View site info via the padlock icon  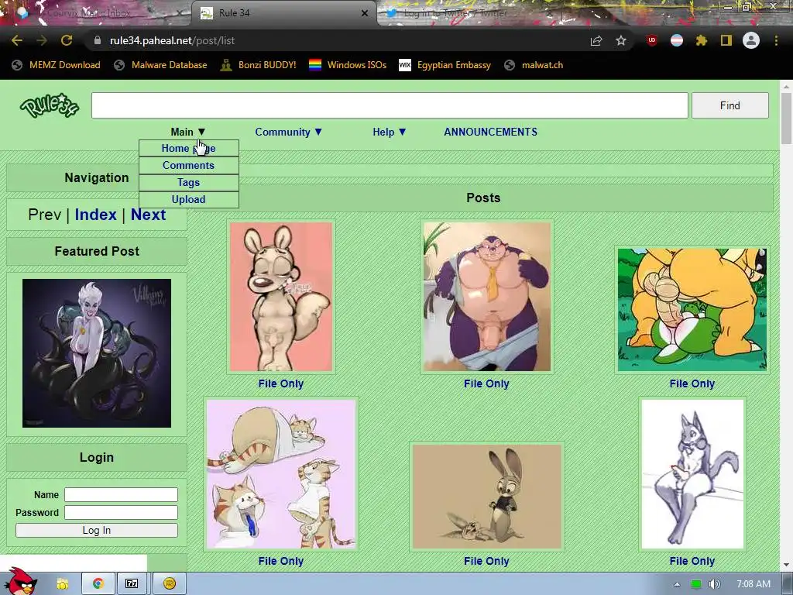[x=98, y=40]
